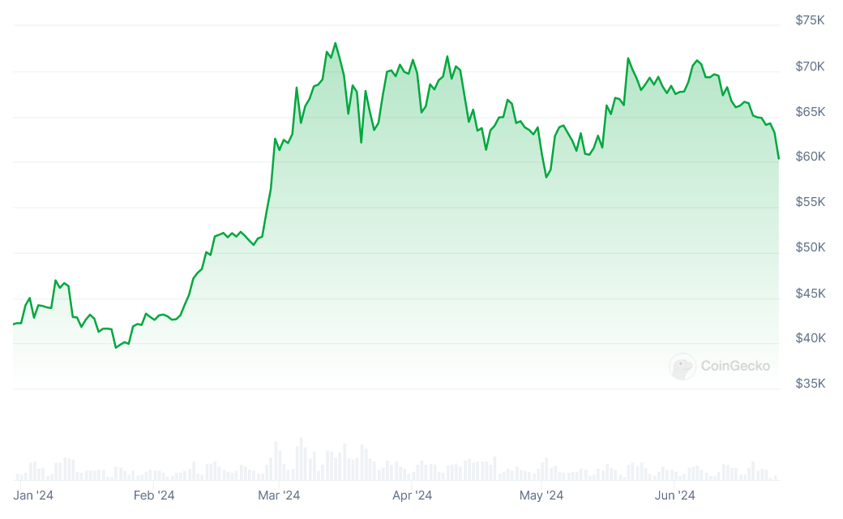Click the $65K price axis label
The height and width of the screenshot is (519, 843).
(x=810, y=110)
